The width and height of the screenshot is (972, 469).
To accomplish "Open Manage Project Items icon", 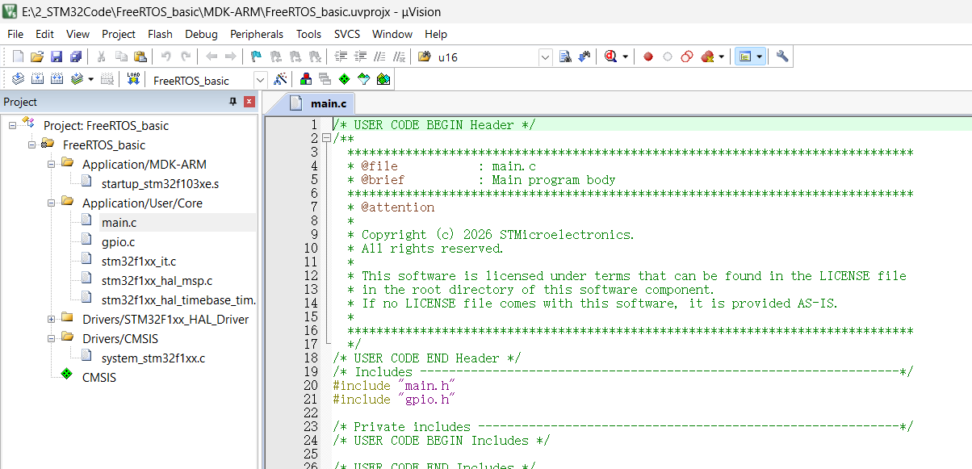I will pyautogui.click(x=305, y=79).
